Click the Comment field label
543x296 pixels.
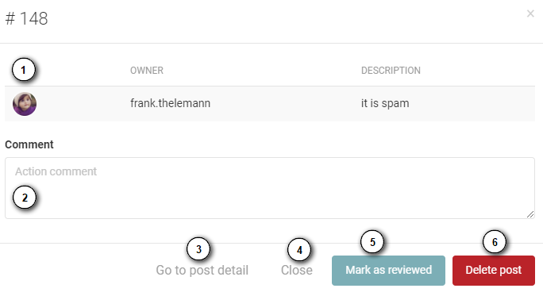pos(29,144)
